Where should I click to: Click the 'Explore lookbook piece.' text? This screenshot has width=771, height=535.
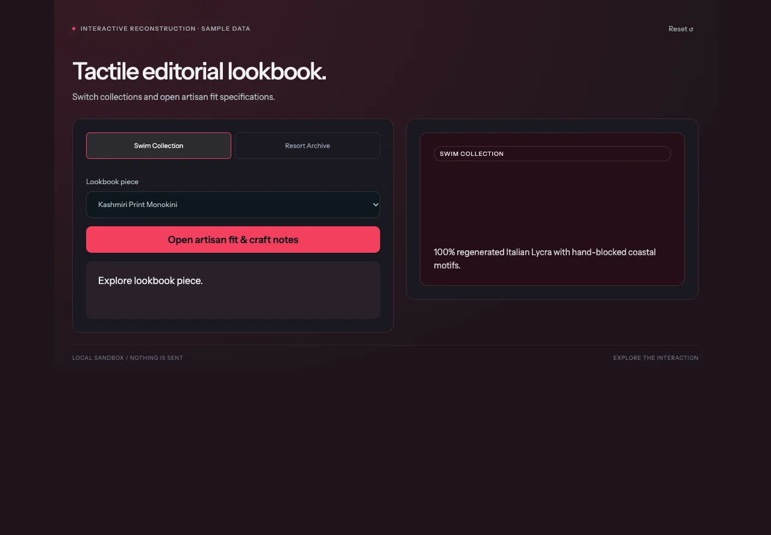tap(151, 280)
